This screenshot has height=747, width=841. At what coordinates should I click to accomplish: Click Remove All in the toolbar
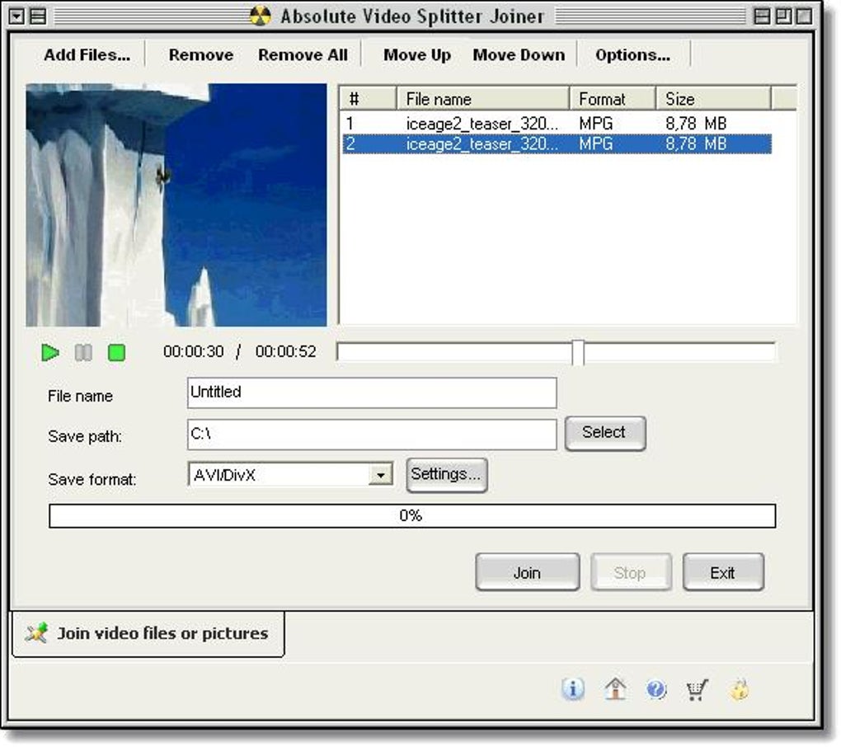pyautogui.click(x=303, y=54)
